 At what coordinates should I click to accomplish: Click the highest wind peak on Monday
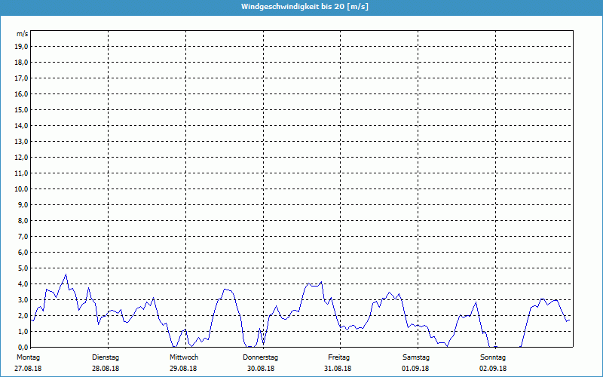click(x=66, y=274)
